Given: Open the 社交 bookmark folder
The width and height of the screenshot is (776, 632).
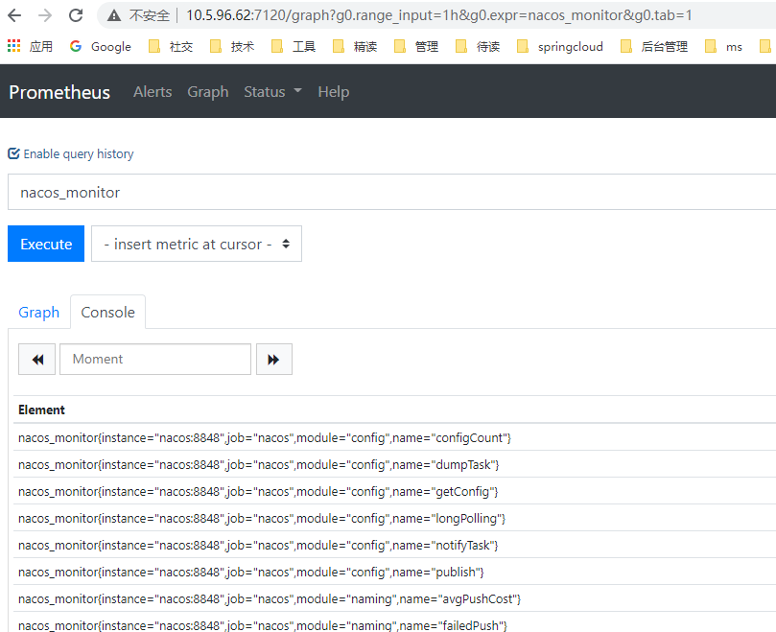Looking at the screenshot, I should coord(170,47).
